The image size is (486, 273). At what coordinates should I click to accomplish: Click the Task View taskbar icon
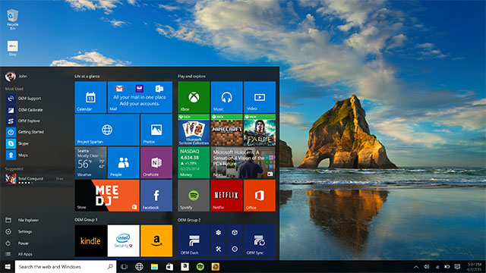(124, 266)
